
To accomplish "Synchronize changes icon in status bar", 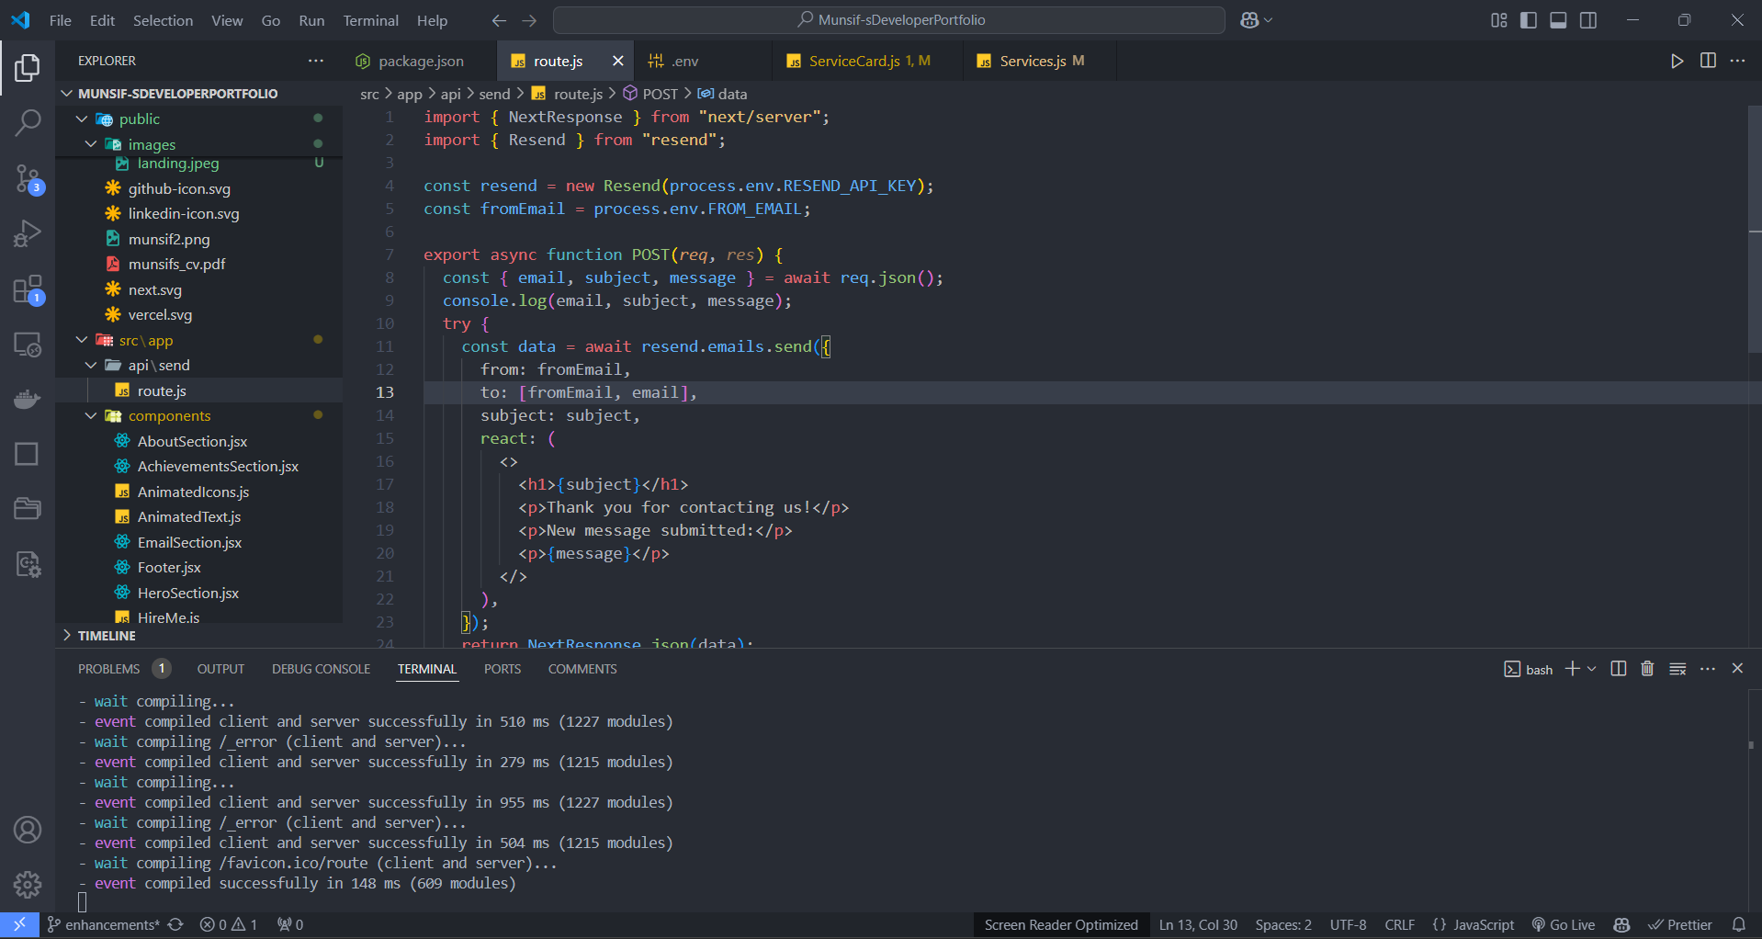I will coord(176,925).
